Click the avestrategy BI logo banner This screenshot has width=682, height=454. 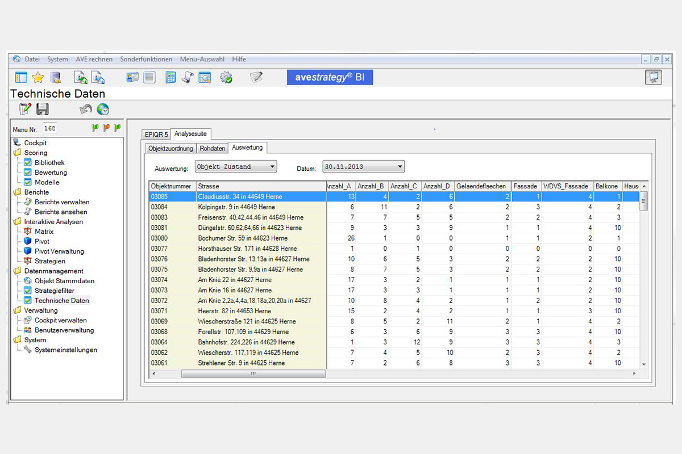pos(330,78)
